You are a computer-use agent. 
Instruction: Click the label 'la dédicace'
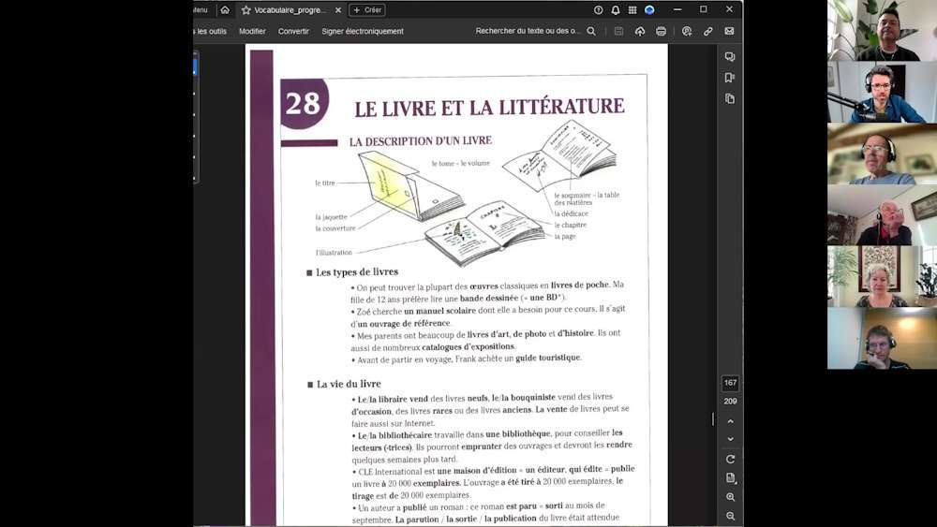(572, 213)
